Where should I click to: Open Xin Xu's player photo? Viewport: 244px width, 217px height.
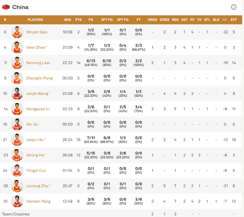coord(17,124)
